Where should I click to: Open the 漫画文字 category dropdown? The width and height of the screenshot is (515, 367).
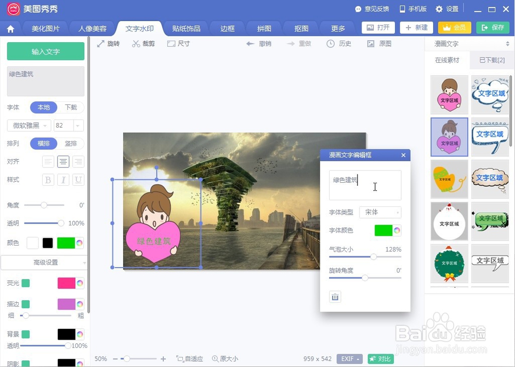pyautogui.click(x=469, y=44)
